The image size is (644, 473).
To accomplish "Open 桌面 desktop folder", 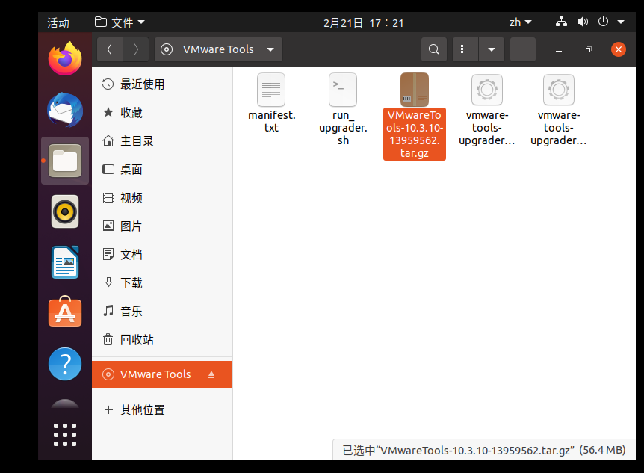I will [x=162, y=170].
